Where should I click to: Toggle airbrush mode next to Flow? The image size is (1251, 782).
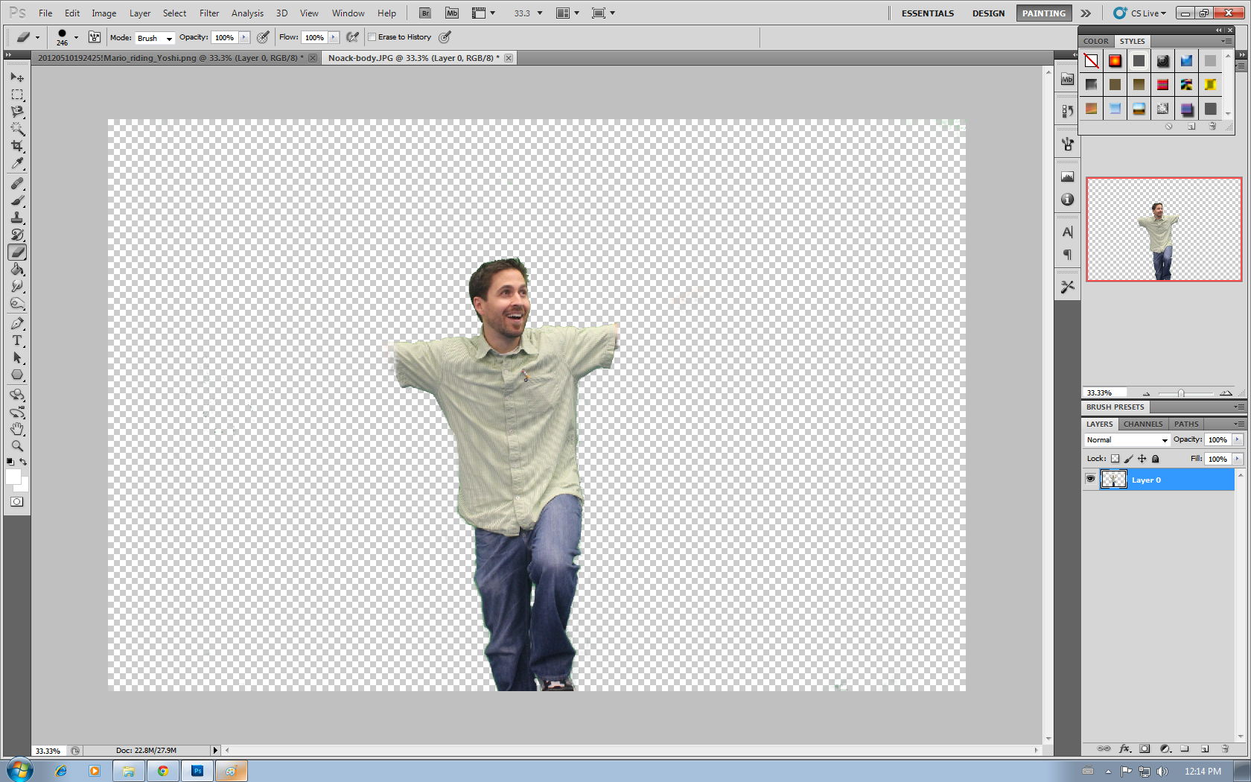(x=353, y=37)
